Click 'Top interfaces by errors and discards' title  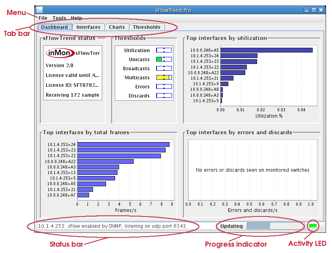(239, 132)
